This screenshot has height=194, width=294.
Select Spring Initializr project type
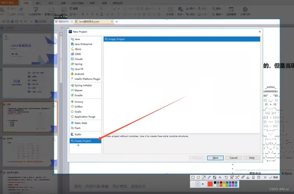(x=85, y=86)
